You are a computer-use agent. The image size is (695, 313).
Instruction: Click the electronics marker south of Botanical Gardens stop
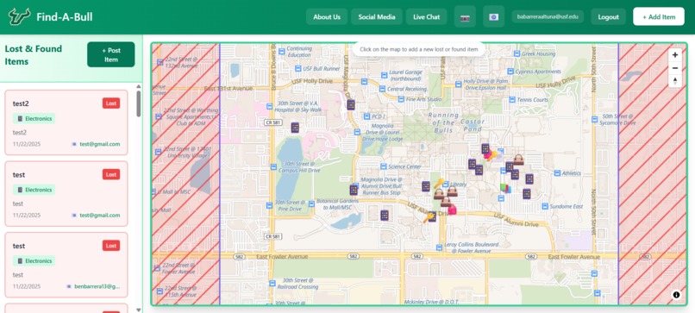click(385, 216)
